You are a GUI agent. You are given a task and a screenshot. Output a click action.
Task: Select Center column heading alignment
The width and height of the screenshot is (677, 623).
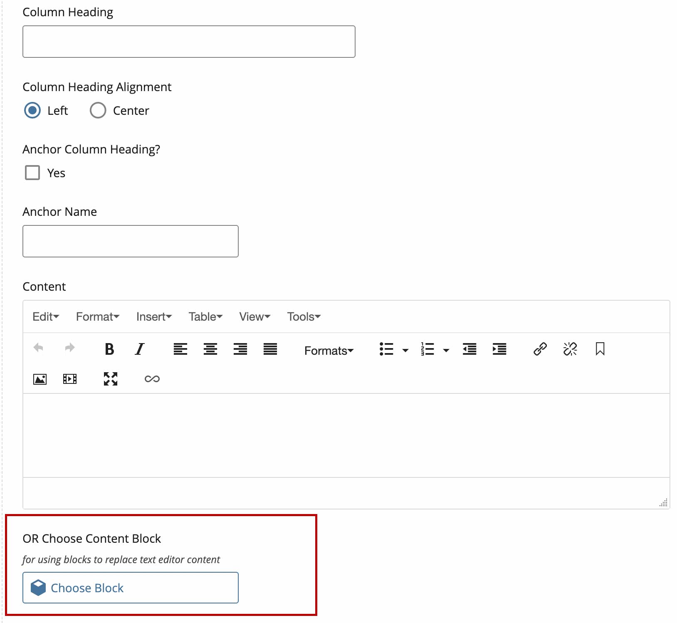click(98, 111)
